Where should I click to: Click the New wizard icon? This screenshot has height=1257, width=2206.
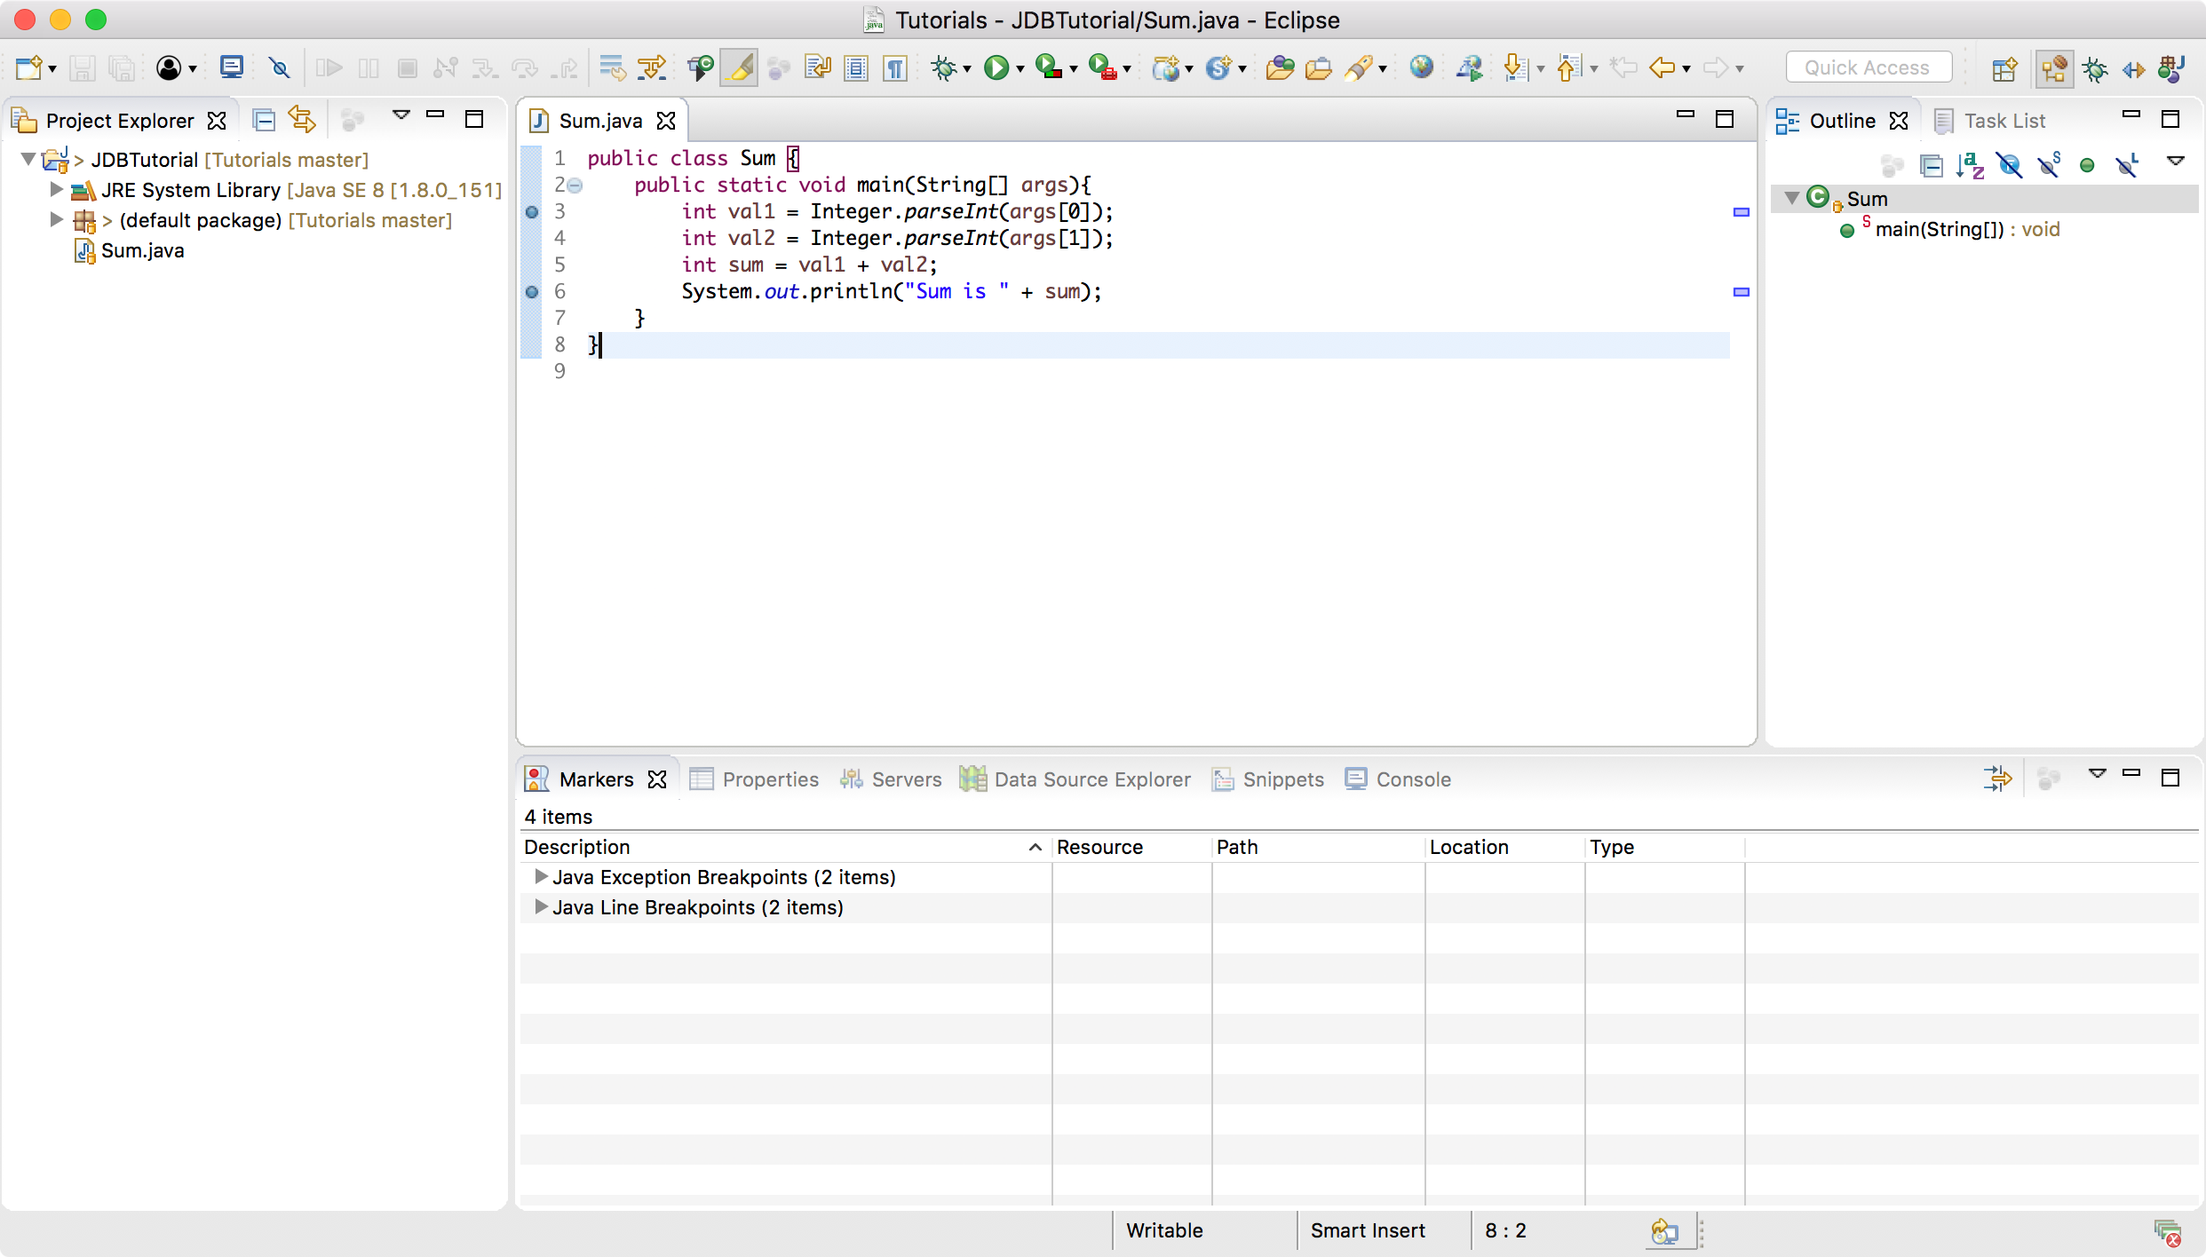(x=28, y=68)
